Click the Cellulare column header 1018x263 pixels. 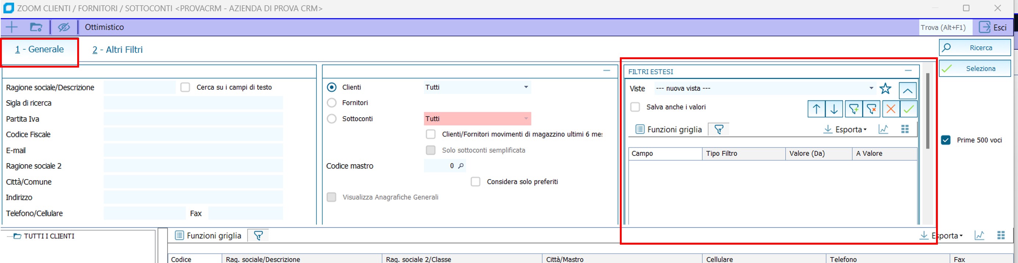[x=764, y=259]
